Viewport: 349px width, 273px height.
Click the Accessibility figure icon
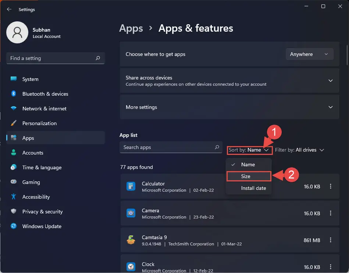coord(14,196)
